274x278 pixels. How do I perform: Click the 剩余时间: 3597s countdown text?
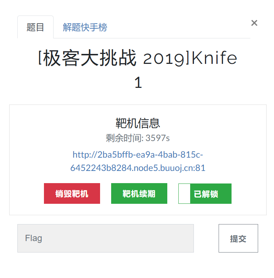click(138, 138)
